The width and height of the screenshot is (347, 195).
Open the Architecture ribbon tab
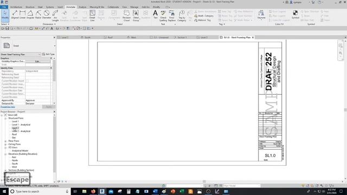pyautogui.click(x=16, y=7)
